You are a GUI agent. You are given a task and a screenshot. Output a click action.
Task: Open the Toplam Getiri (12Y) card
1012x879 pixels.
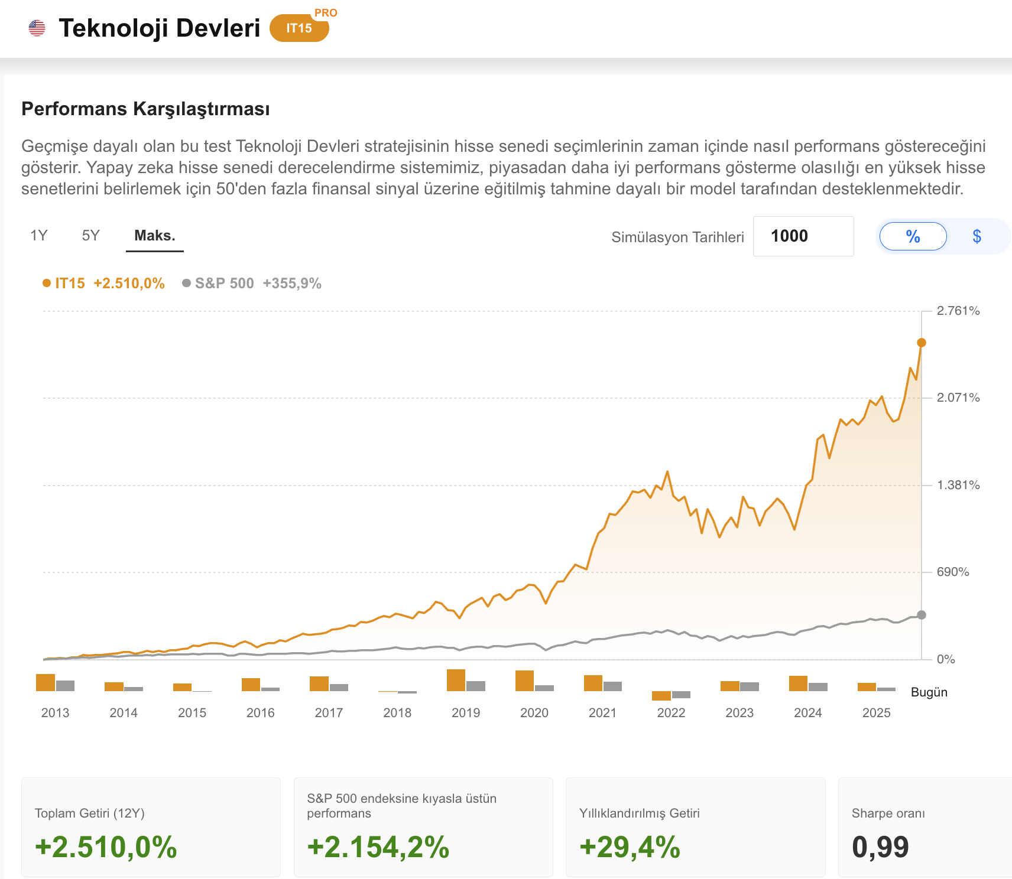151,828
